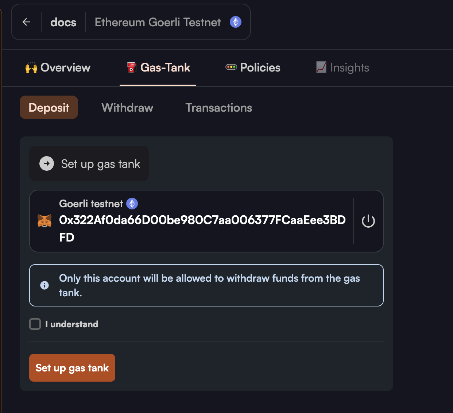Click the back arrow icon
This screenshot has height=413, width=453.
pyautogui.click(x=26, y=22)
